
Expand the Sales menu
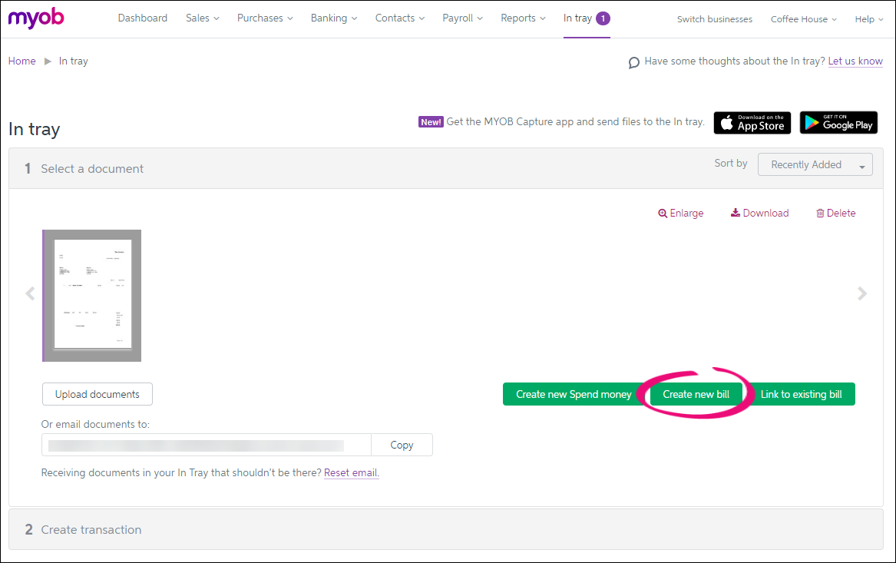202,18
